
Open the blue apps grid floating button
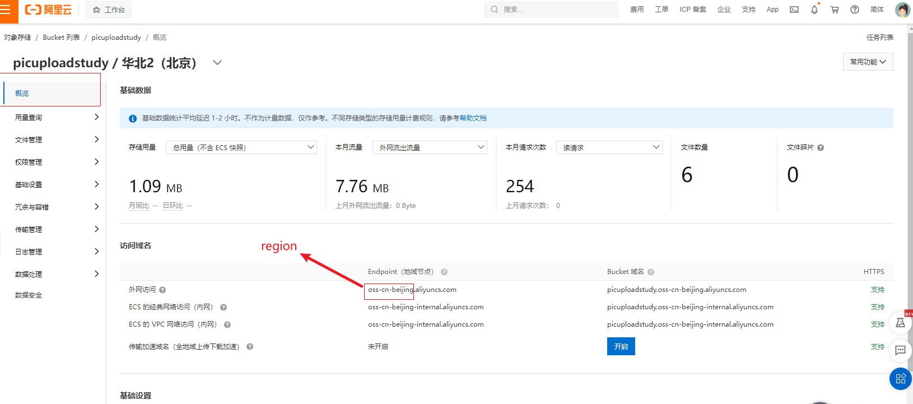pyautogui.click(x=901, y=379)
